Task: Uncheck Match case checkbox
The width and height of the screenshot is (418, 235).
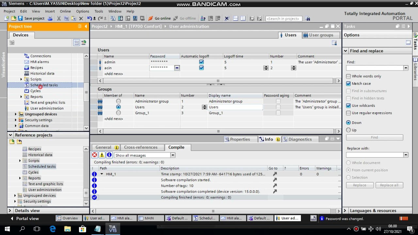Action: [348, 84]
